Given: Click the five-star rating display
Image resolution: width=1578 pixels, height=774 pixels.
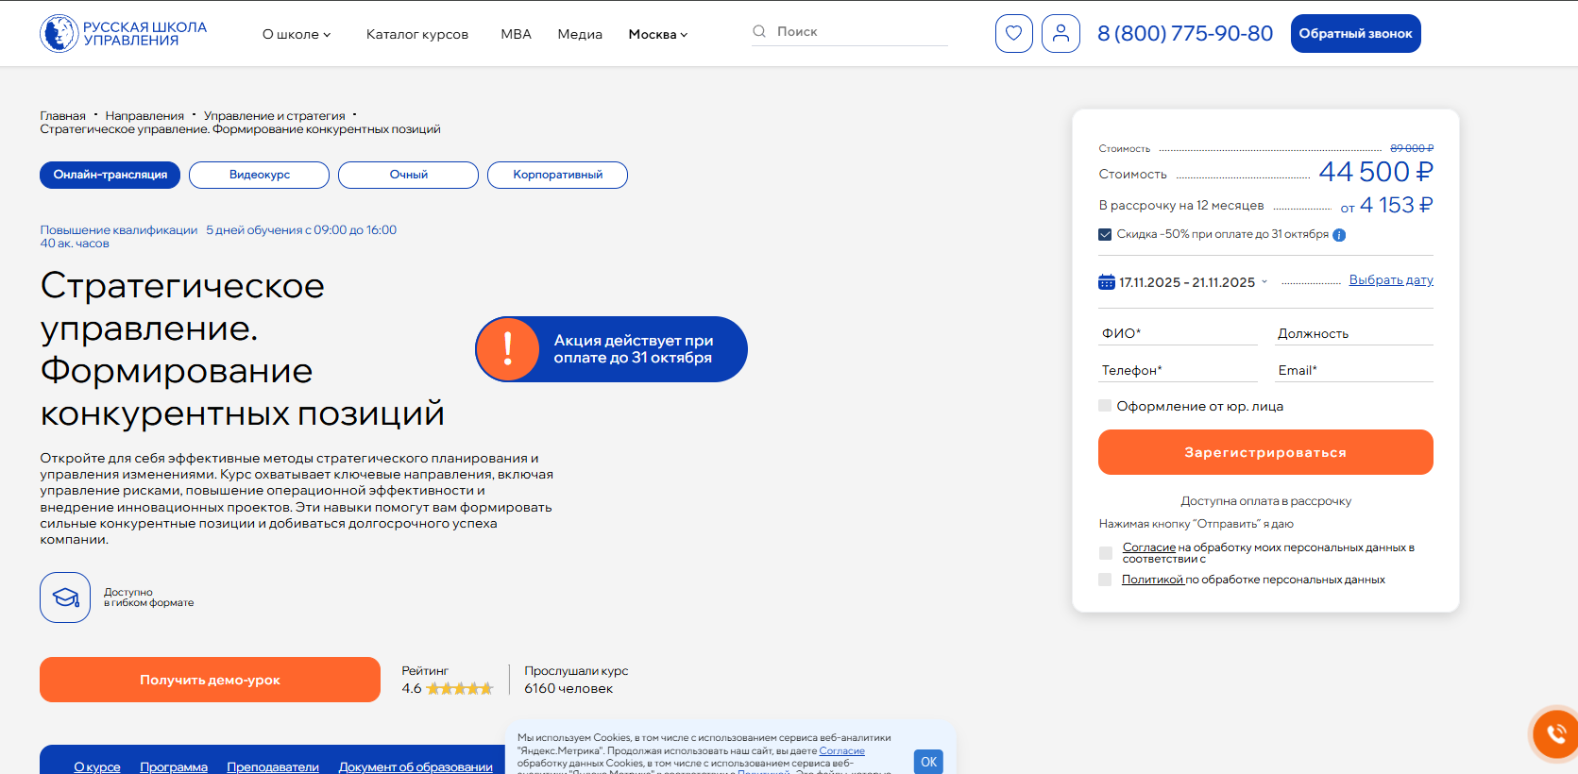Looking at the screenshot, I should (460, 689).
